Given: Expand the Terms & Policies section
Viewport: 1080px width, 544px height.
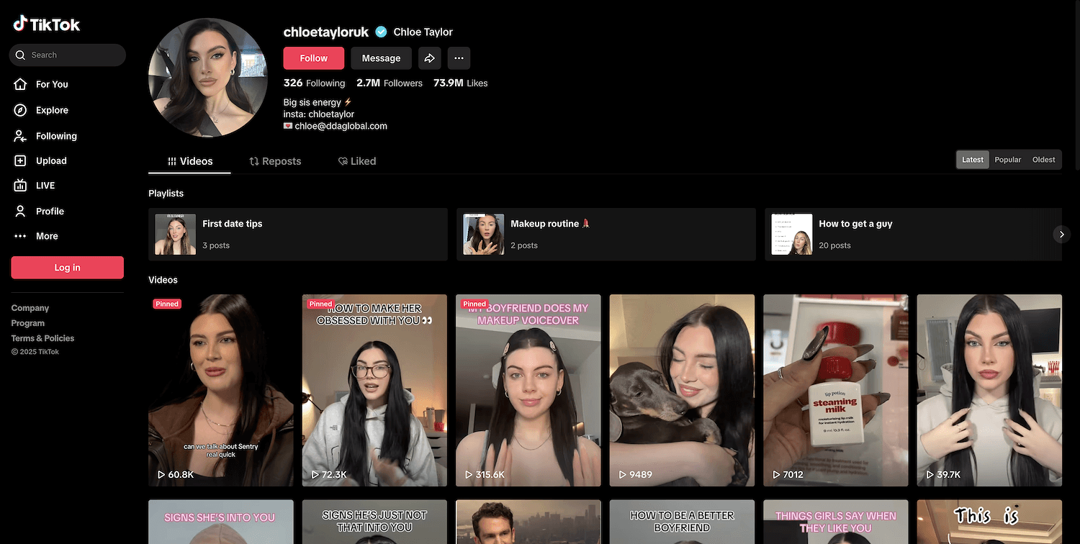Looking at the screenshot, I should pyautogui.click(x=42, y=338).
